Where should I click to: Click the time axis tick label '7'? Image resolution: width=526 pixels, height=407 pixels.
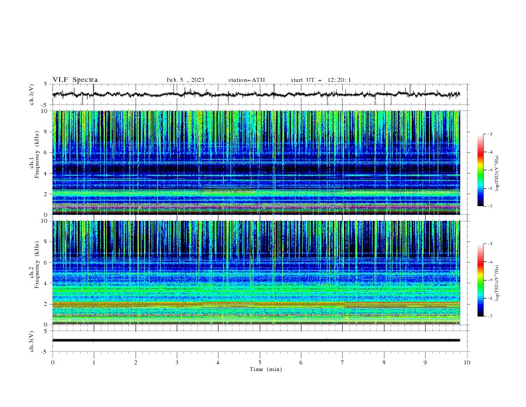click(x=343, y=362)
